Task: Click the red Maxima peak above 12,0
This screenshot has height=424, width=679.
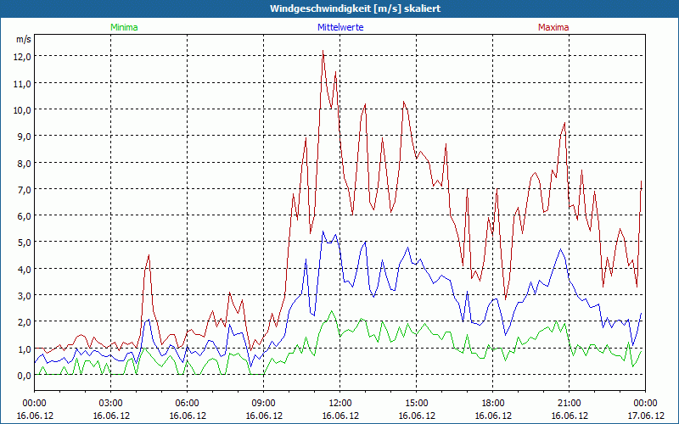Action: [323, 51]
